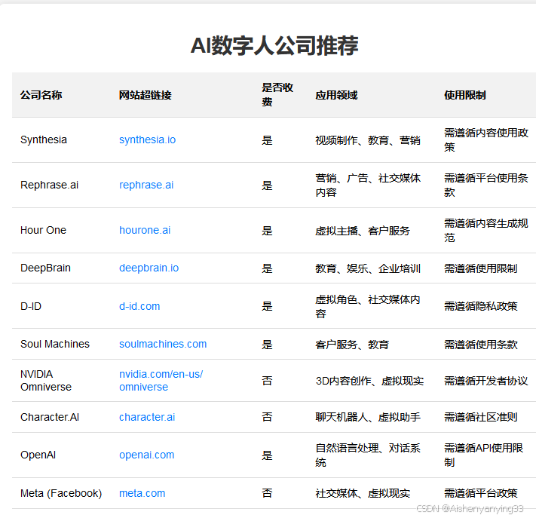Click 虚拟角色、社交媒体内容 cell

[368, 306]
